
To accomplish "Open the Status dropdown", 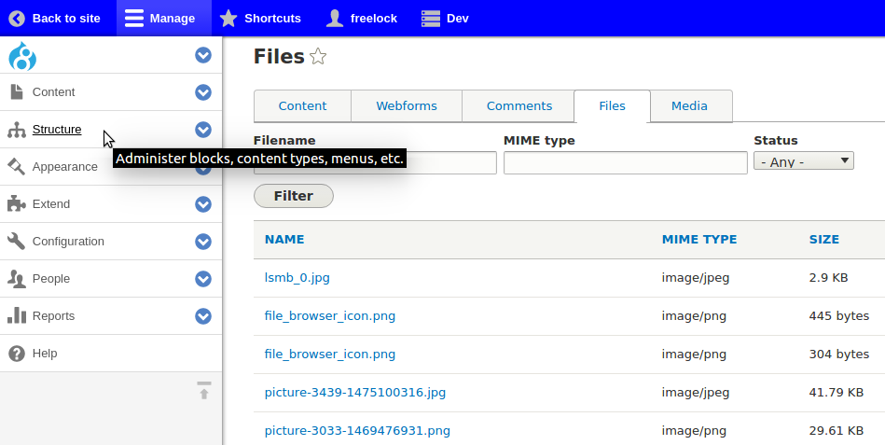I will [804, 161].
